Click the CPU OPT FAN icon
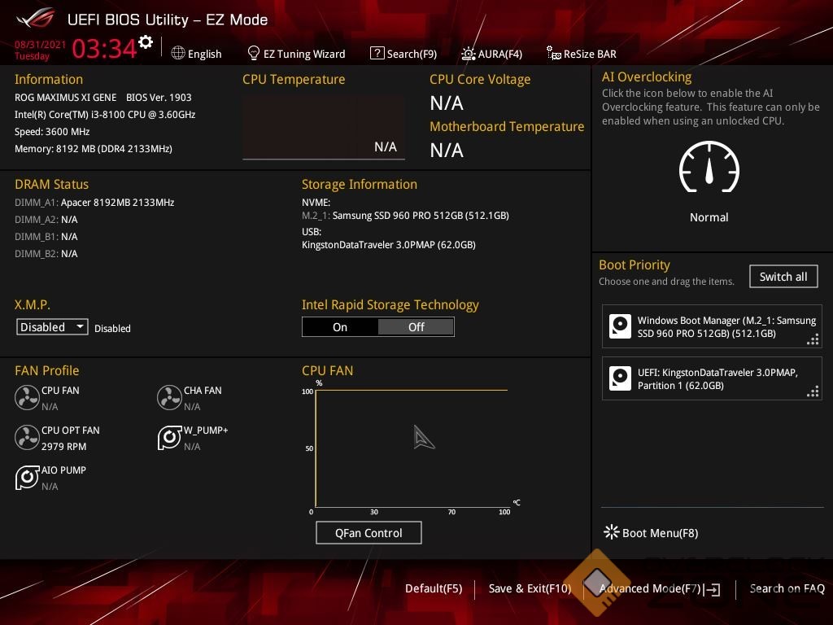The width and height of the screenshot is (833, 625). click(27, 437)
